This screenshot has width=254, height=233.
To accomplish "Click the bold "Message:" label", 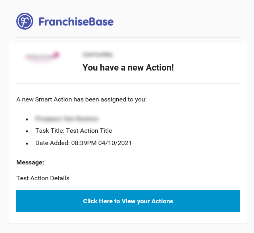I will (30, 162).
